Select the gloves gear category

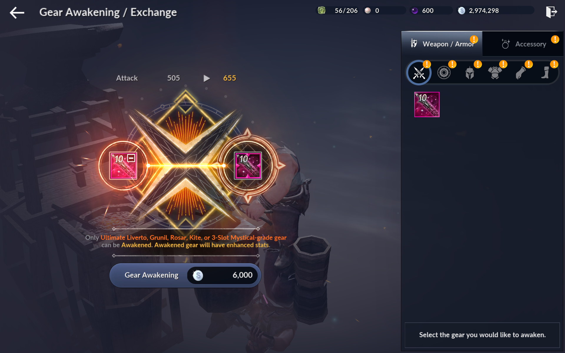pyautogui.click(x=520, y=73)
